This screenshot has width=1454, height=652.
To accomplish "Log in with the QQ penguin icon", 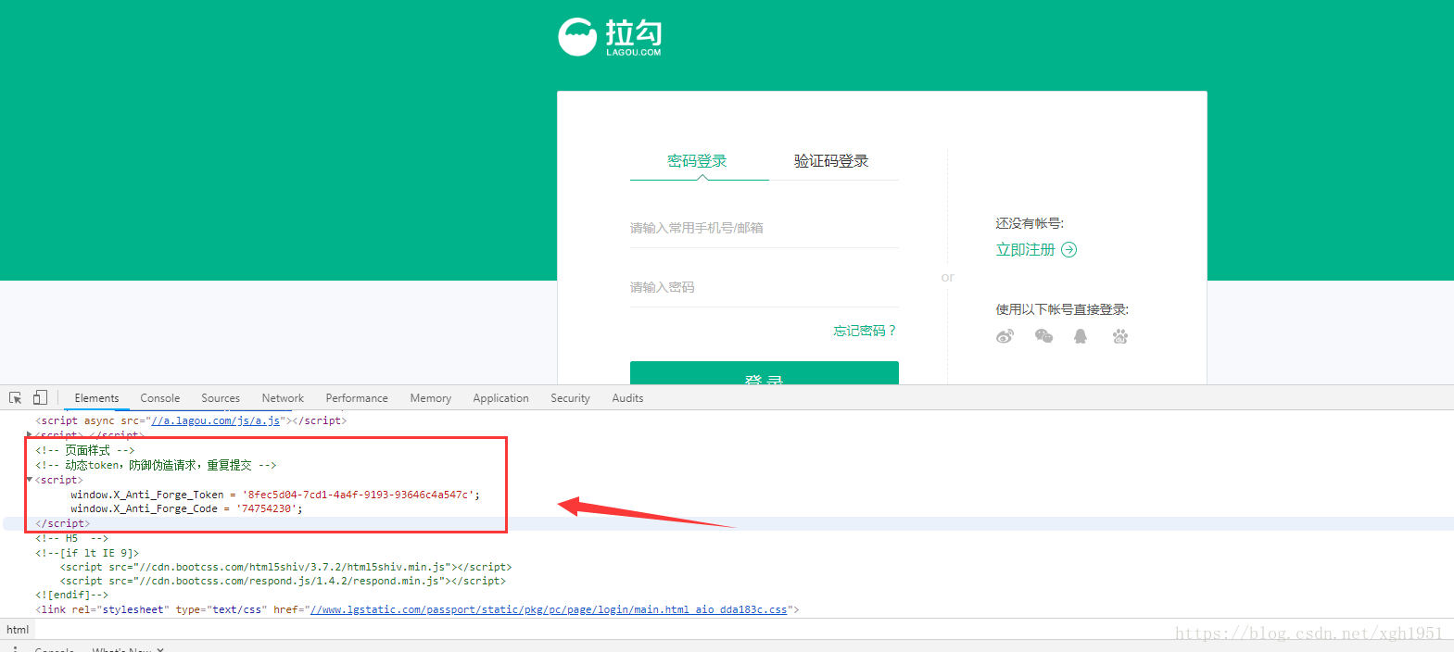I will [x=1081, y=336].
